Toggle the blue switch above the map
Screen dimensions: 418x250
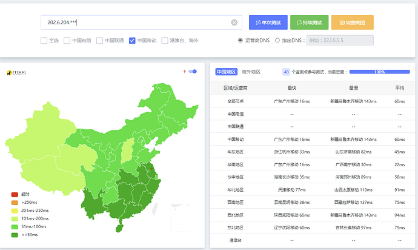click(193, 72)
